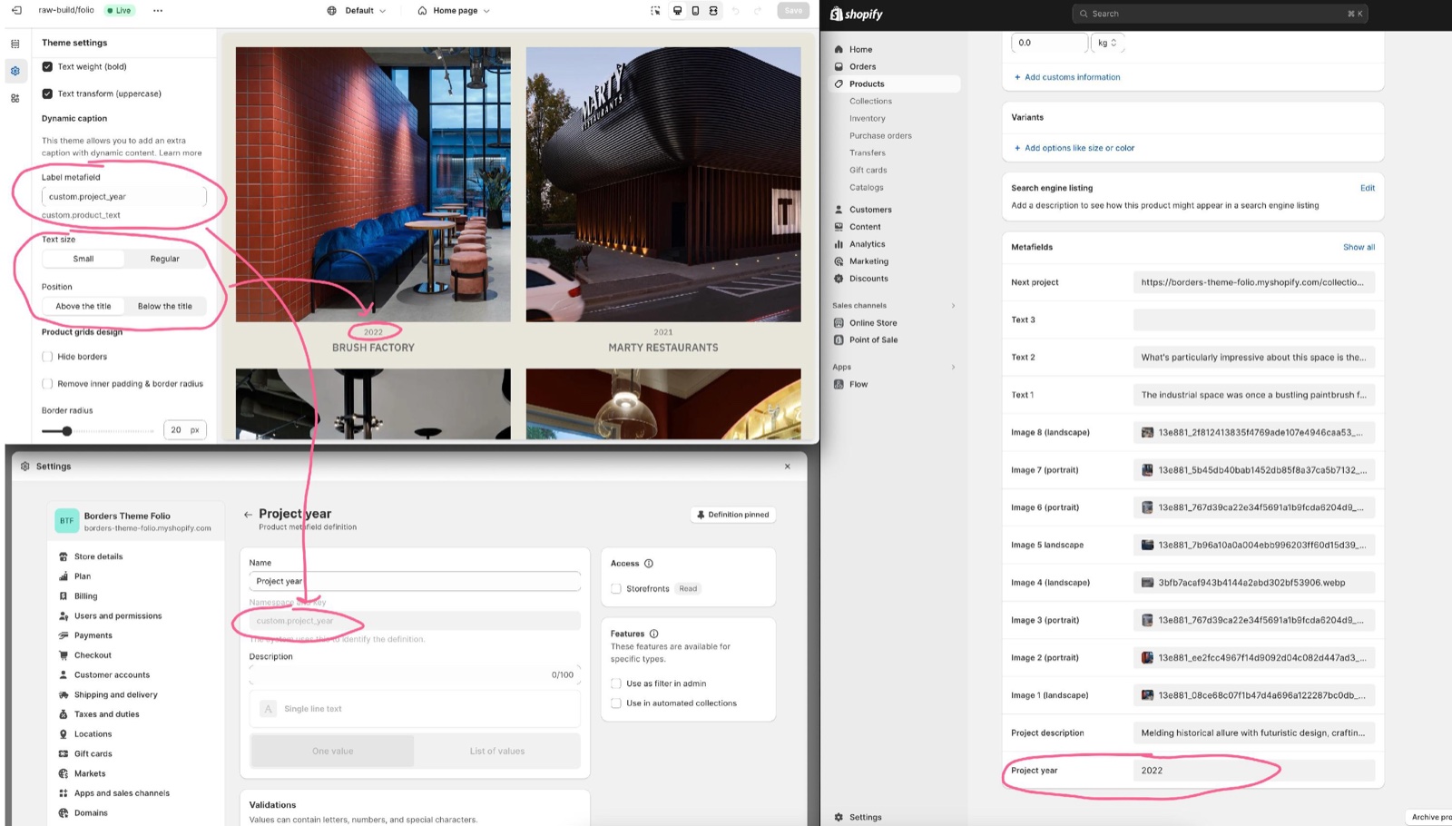Open the Home page template dropdown
1452x826 pixels.
coord(454,11)
